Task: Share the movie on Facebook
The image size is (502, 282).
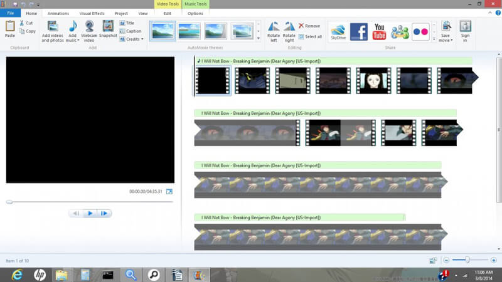Action: click(x=358, y=31)
